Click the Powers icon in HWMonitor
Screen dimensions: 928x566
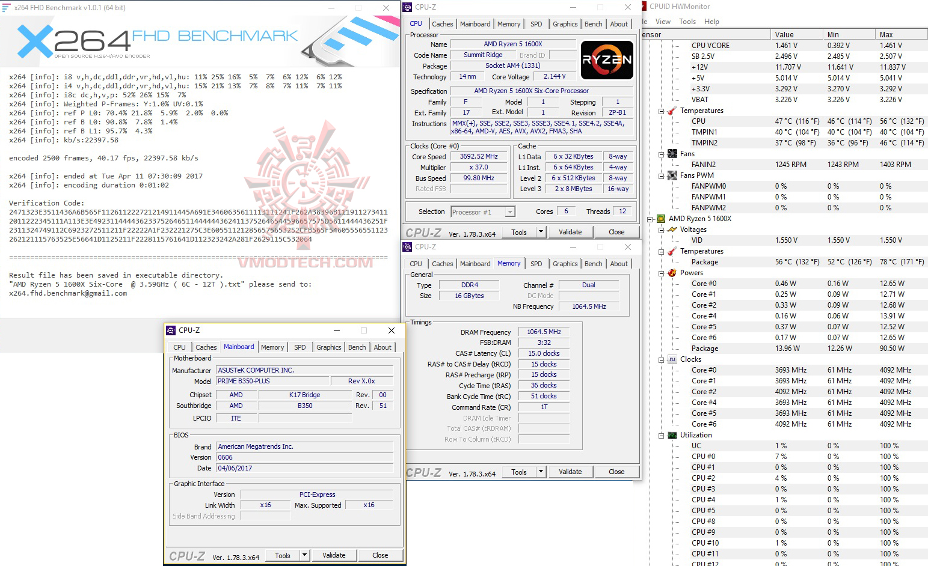671,272
